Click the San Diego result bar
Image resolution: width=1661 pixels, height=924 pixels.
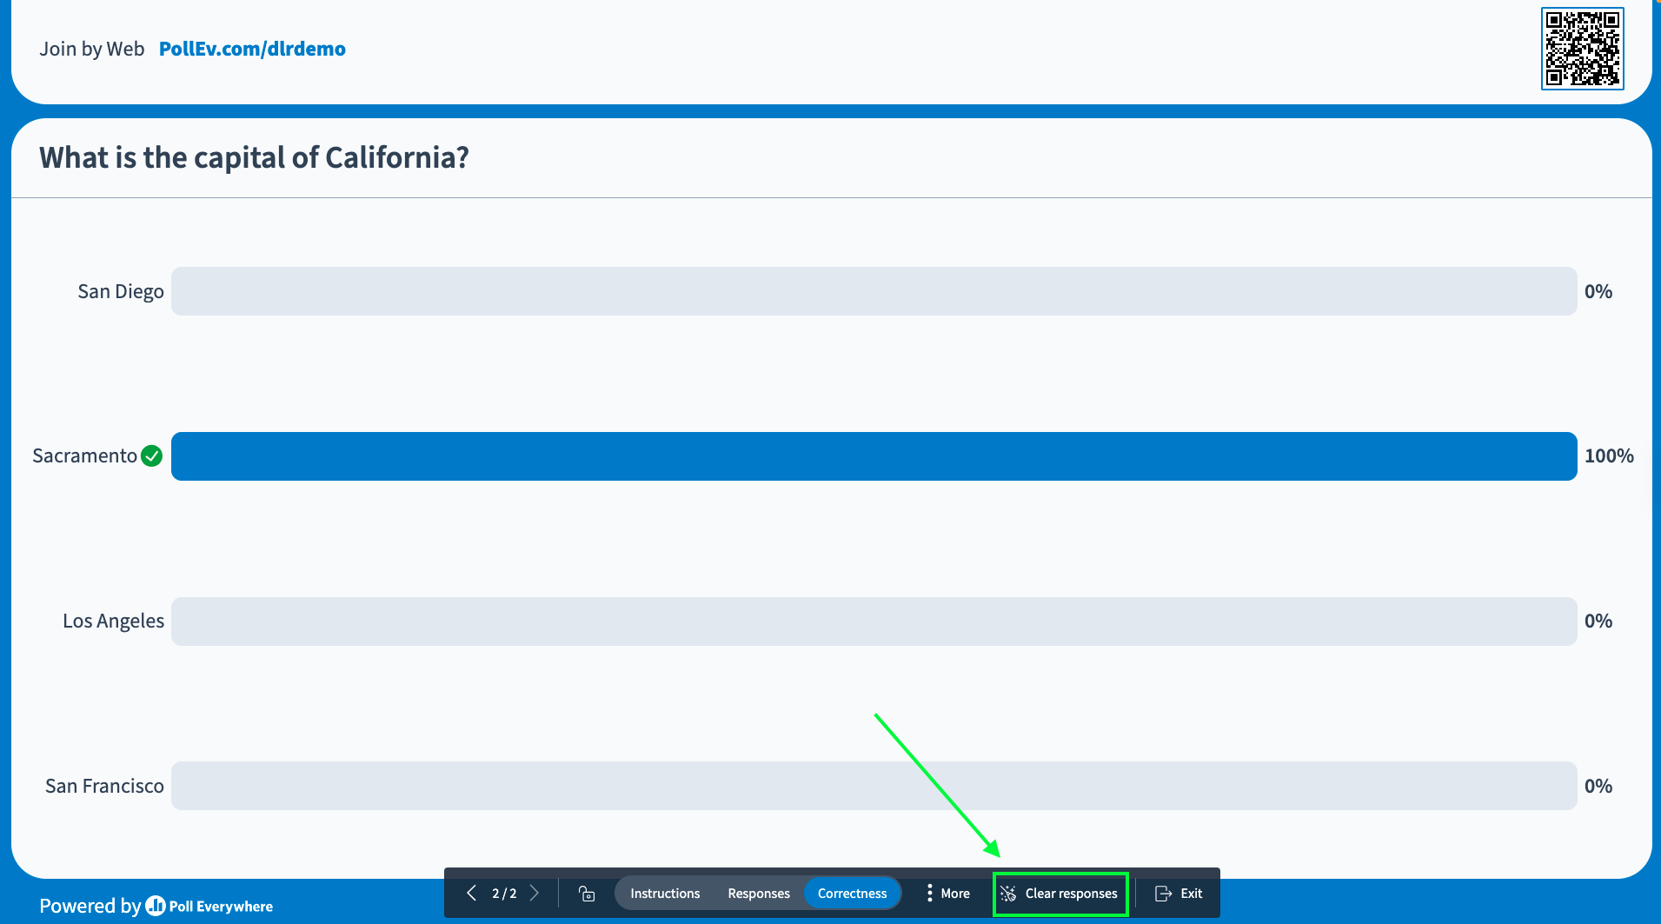click(874, 291)
